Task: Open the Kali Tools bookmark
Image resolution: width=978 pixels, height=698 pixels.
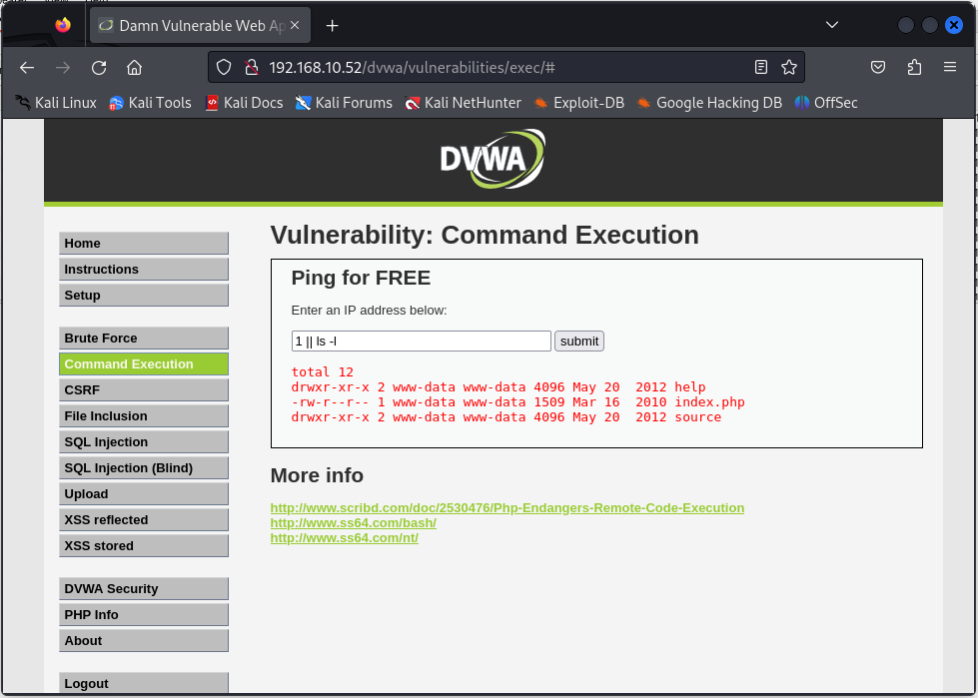Action: pyautogui.click(x=150, y=103)
